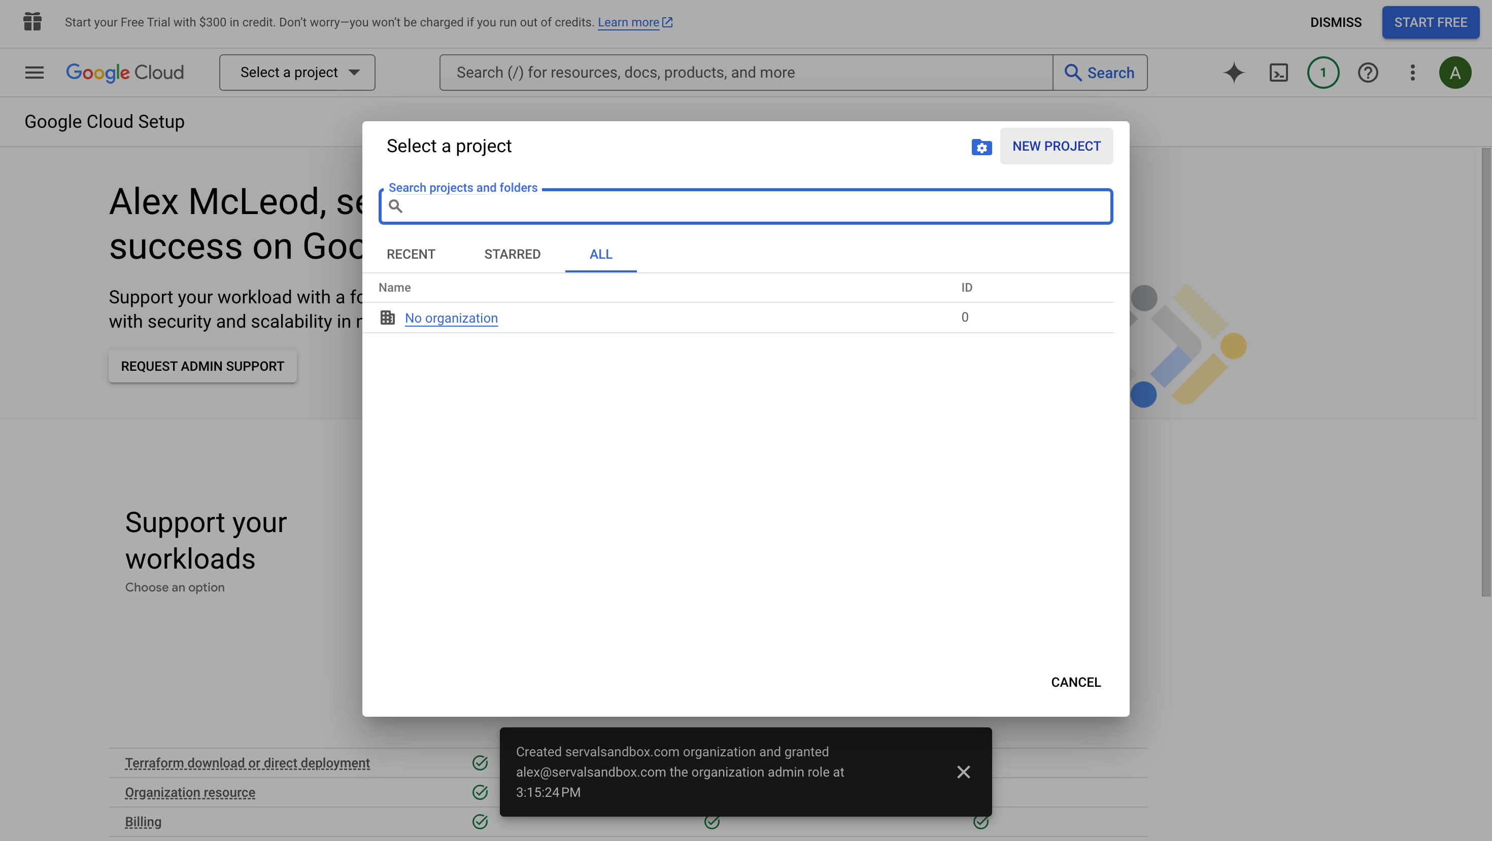This screenshot has height=841, width=1492.
Task: Click DISMISS on the free trial banner
Action: click(1336, 23)
